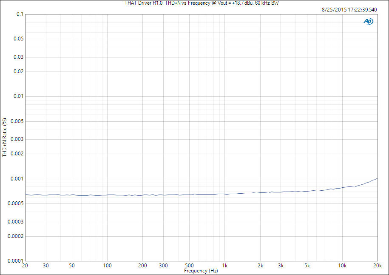Click the timestamp 8/25/2015 17:22:39.540
This screenshot has width=389, height=275.
pyautogui.click(x=349, y=10)
